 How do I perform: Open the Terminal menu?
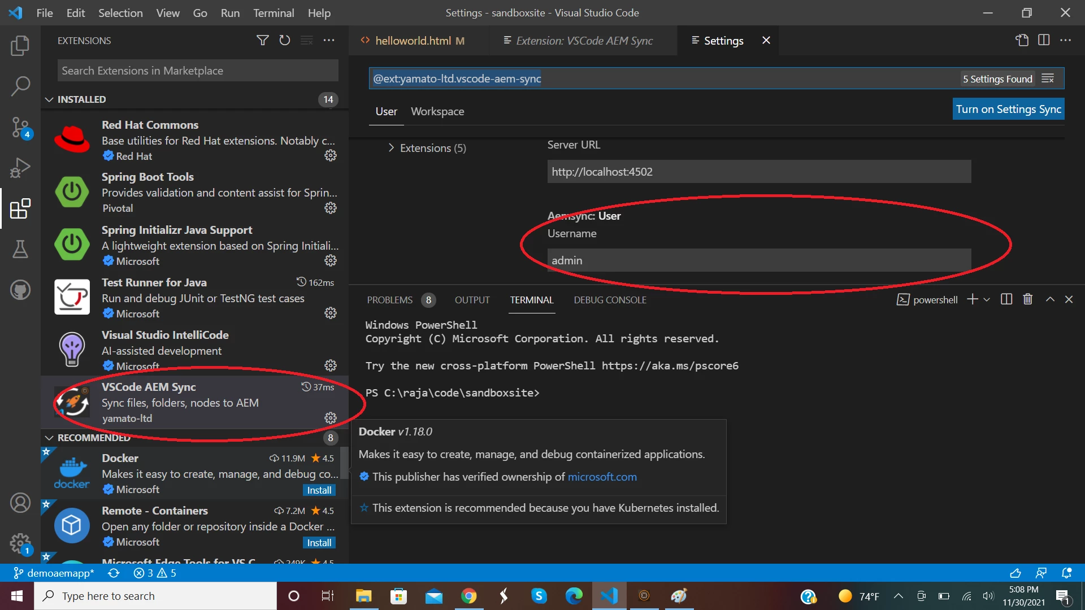pyautogui.click(x=273, y=12)
